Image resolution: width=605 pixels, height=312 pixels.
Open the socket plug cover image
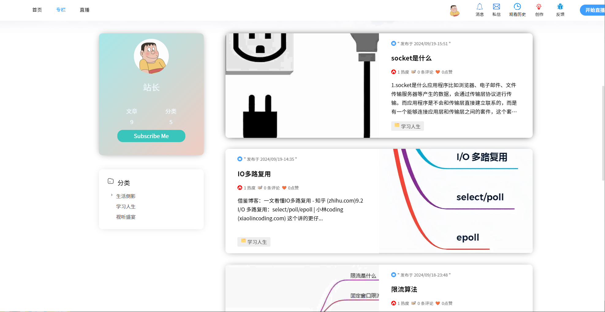tap(302, 86)
